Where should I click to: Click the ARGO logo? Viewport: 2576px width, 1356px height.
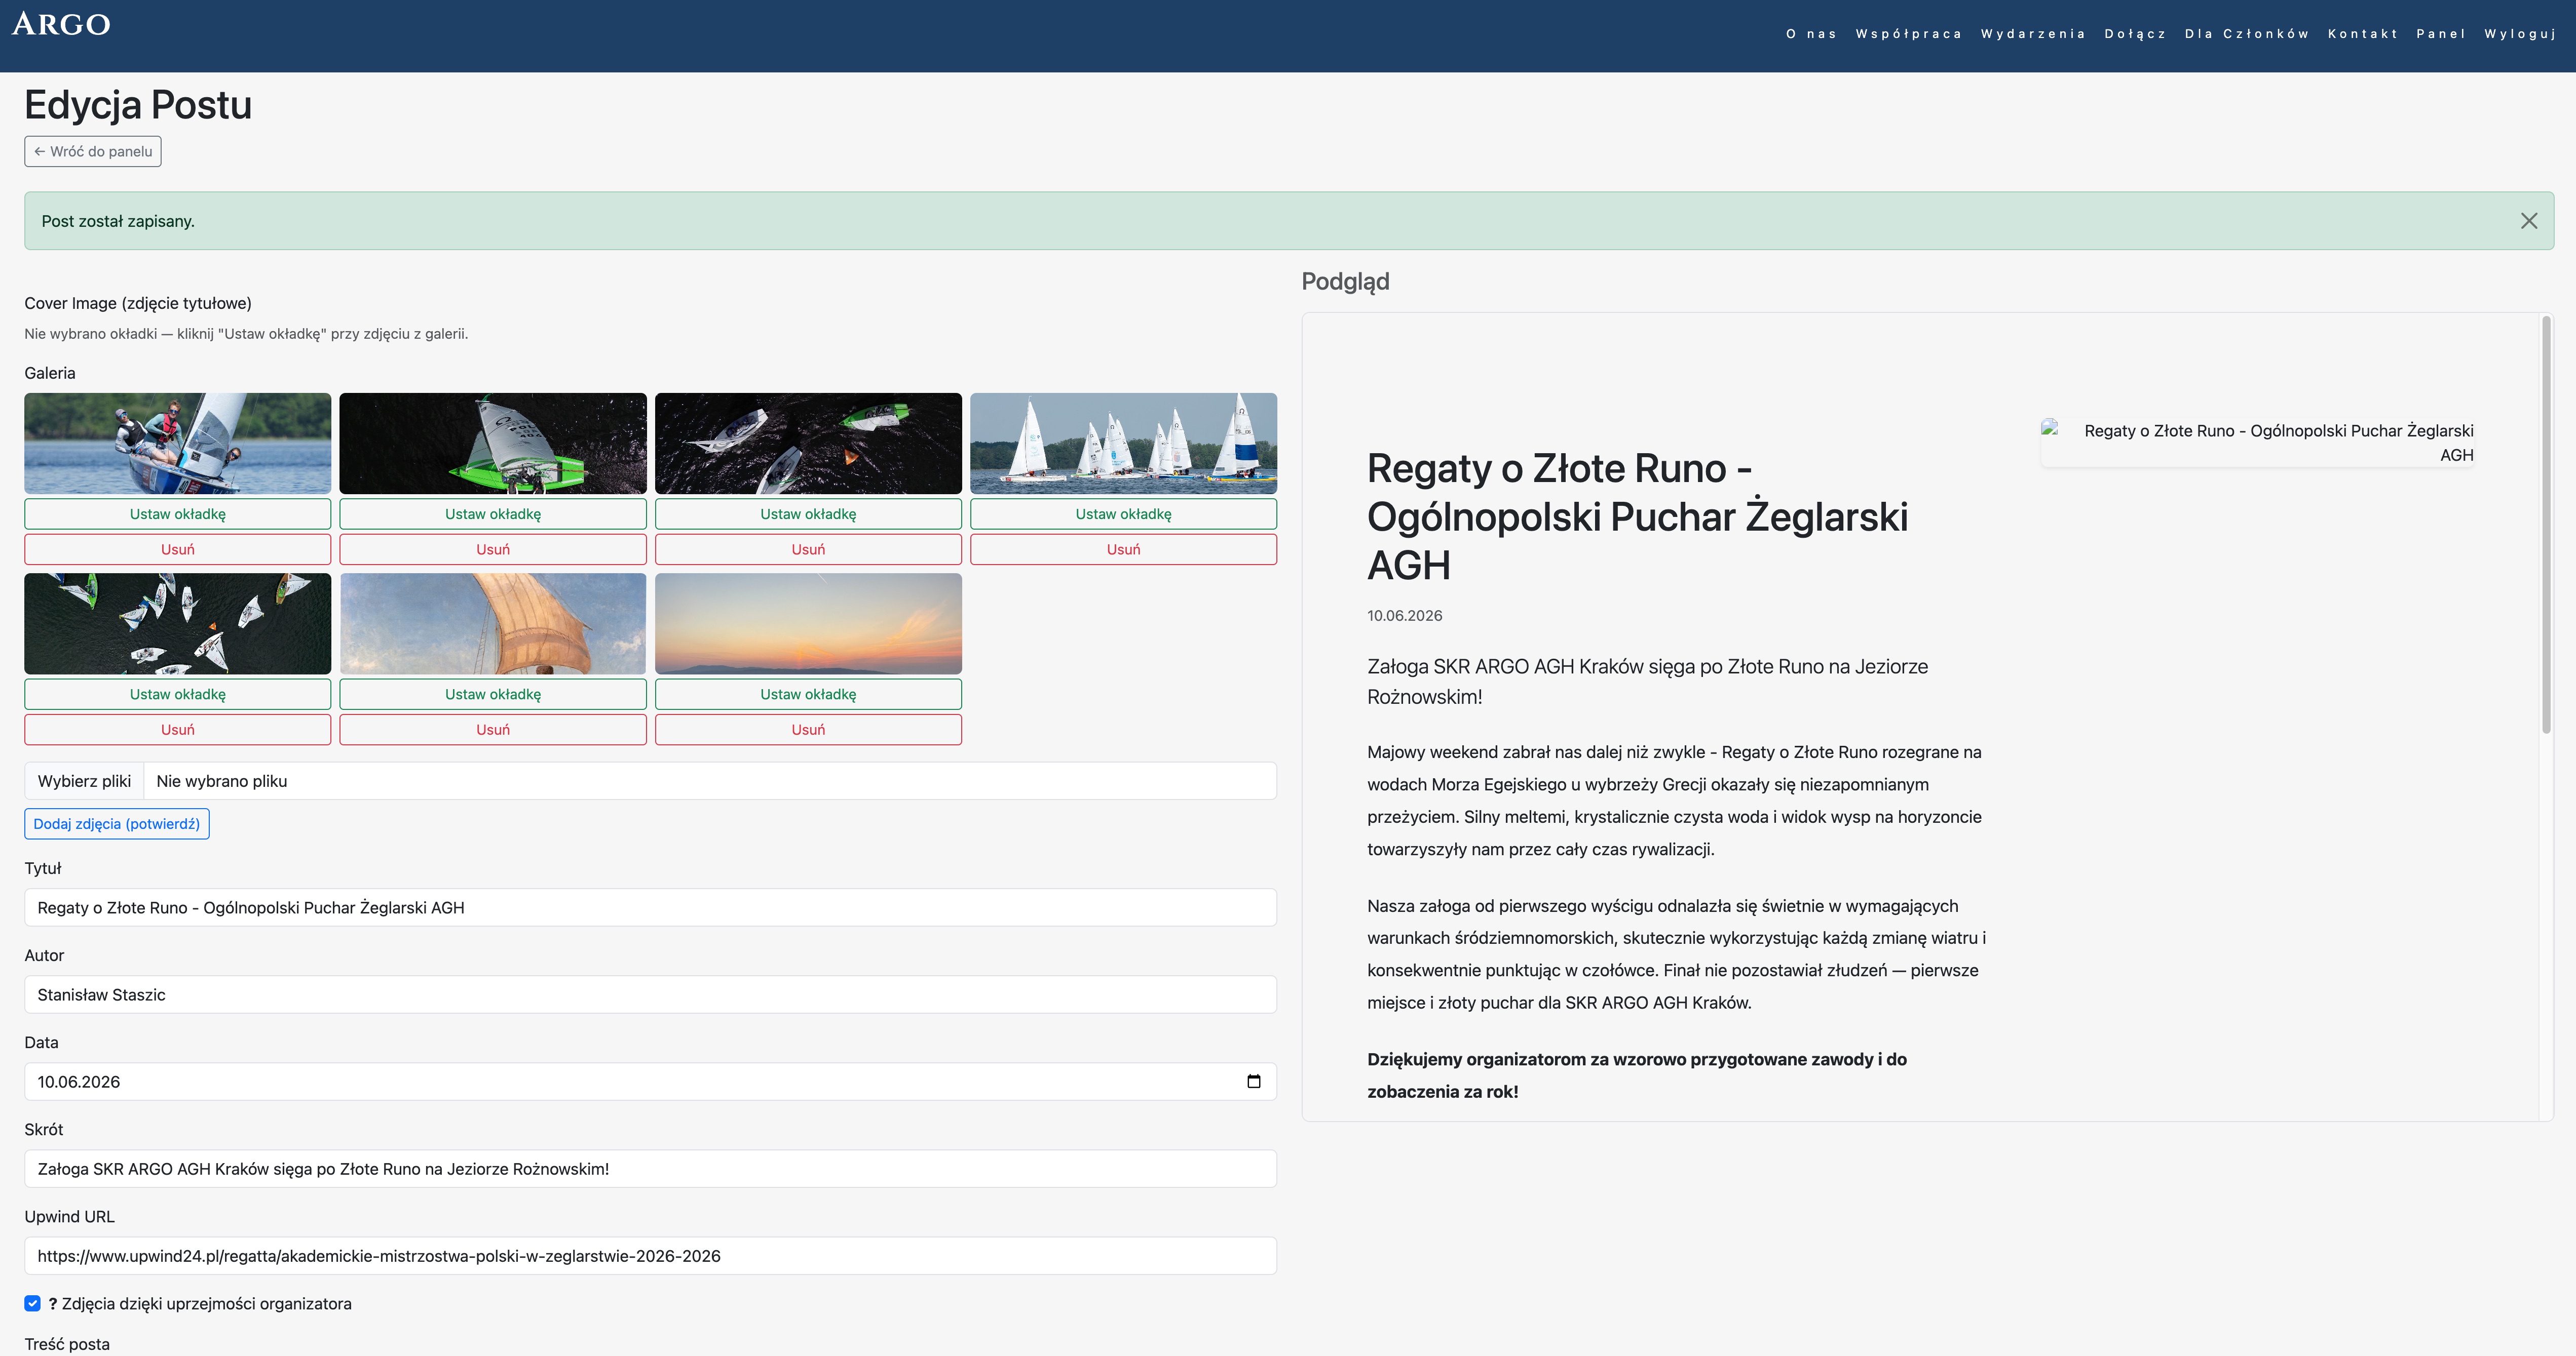tap(61, 24)
